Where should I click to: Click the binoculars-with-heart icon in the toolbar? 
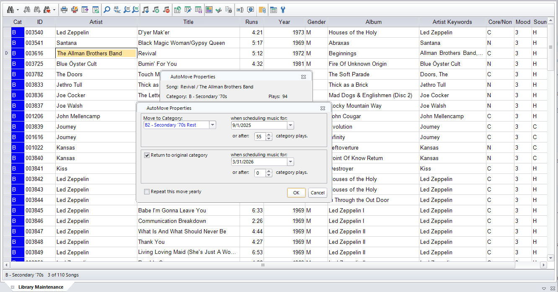47,9
